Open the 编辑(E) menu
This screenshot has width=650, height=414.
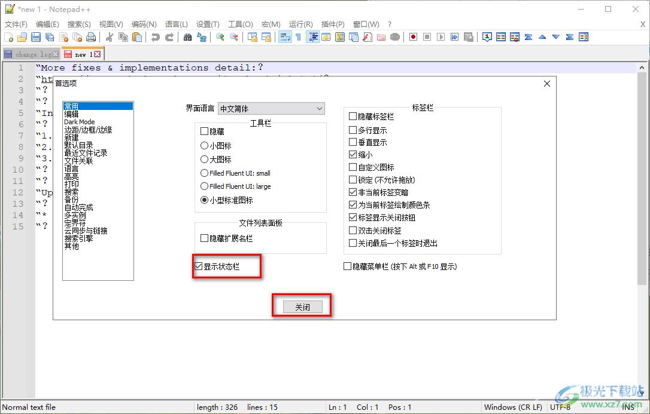click(x=47, y=24)
